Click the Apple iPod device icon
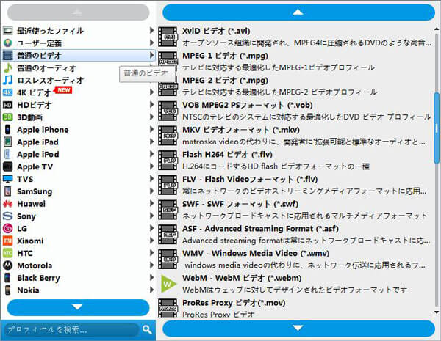The height and width of the screenshot is (341, 441). (x=7, y=154)
